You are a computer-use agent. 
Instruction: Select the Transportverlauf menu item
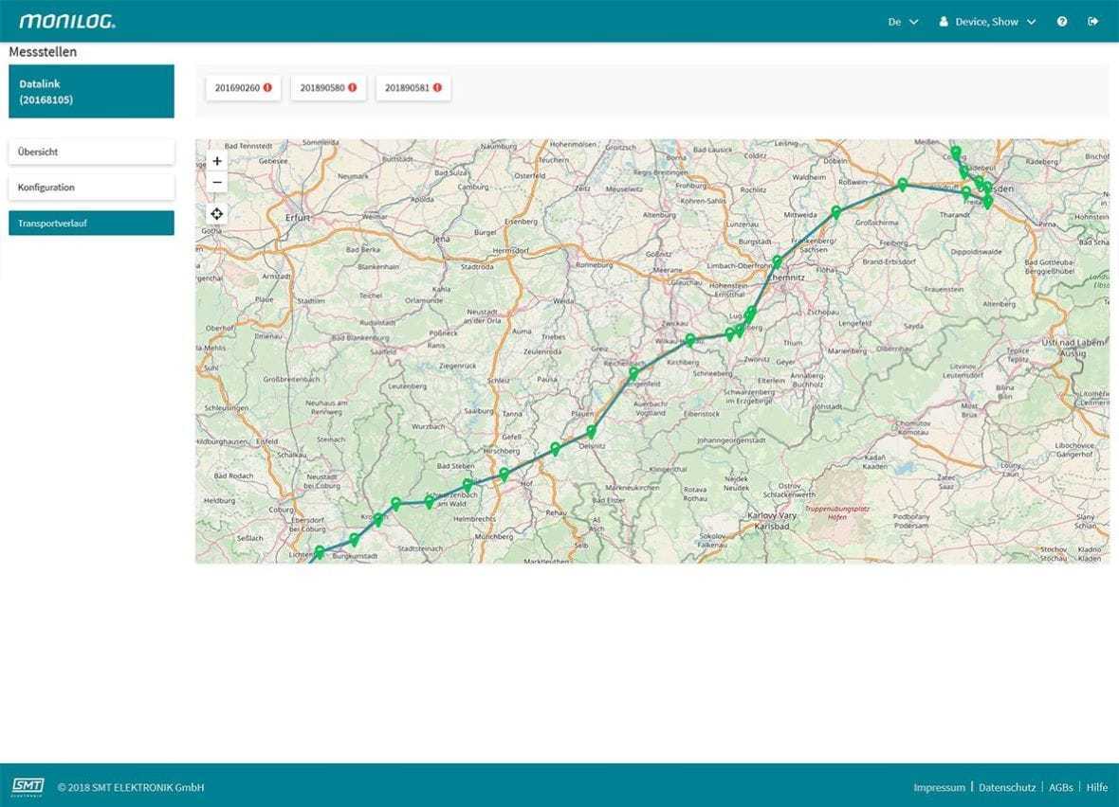pyautogui.click(x=91, y=224)
